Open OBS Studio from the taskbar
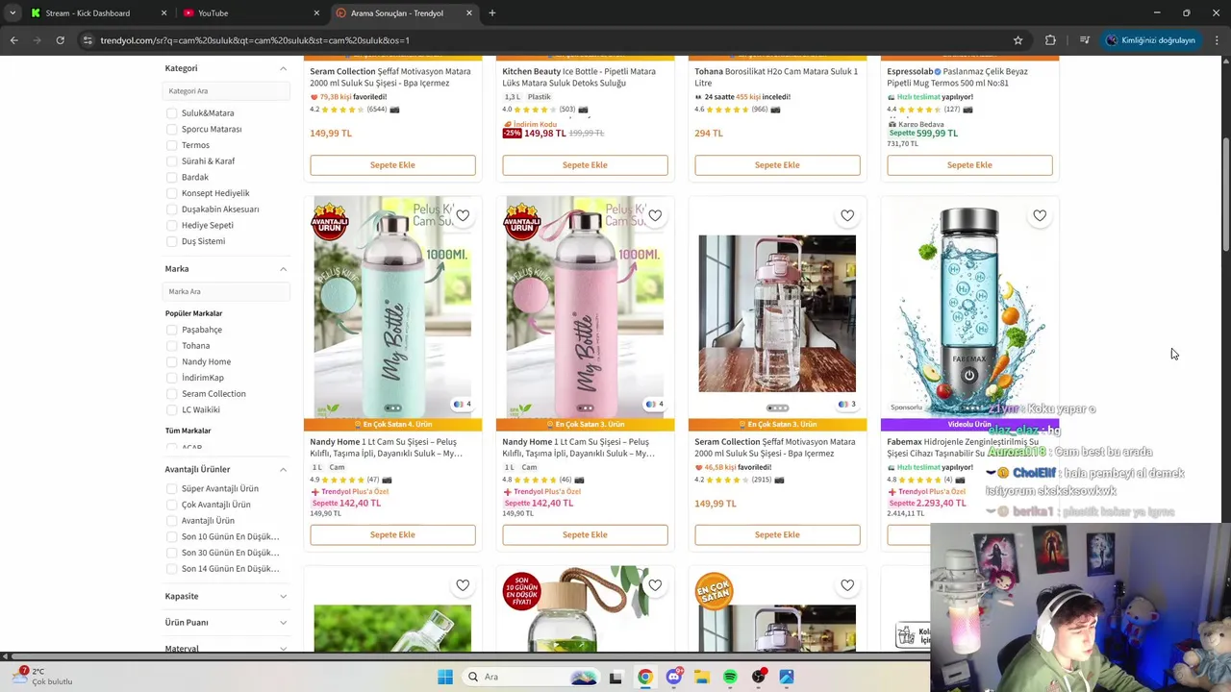This screenshot has width=1231, height=692. click(759, 677)
